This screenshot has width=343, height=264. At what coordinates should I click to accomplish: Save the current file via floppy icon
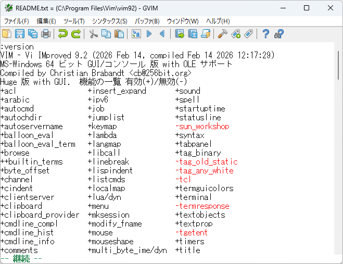[x=20, y=34]
